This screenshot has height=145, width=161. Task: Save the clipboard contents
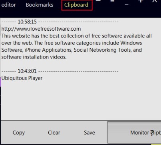[89, 133]
